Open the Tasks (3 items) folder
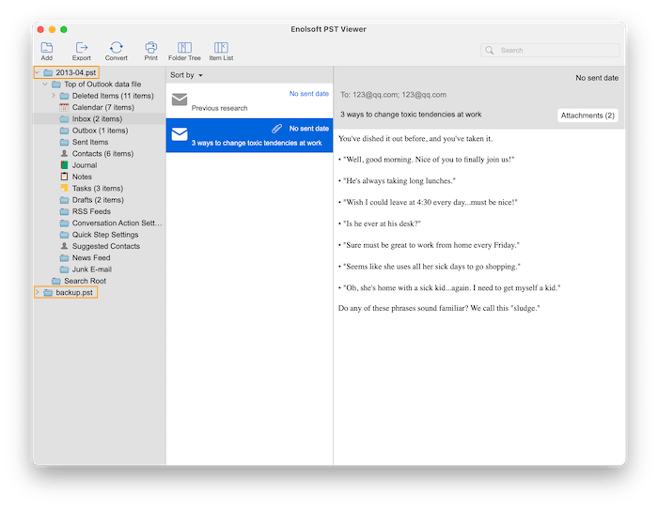The width and height of the screenshot is (658, 508). pos(97,189)
